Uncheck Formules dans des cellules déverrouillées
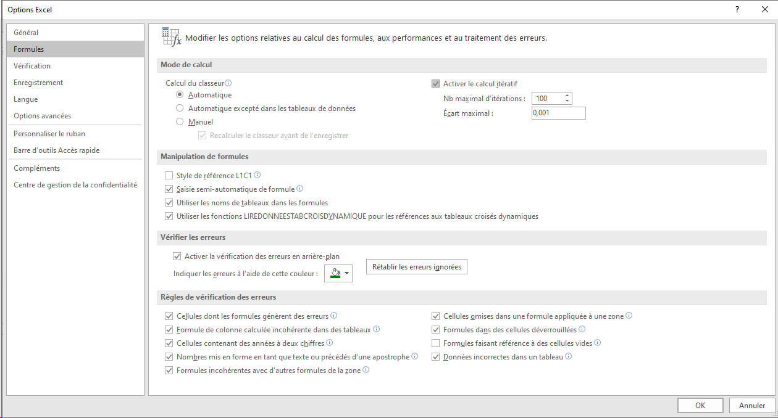This screenshot has width=778, height=418. pos(436,330)
